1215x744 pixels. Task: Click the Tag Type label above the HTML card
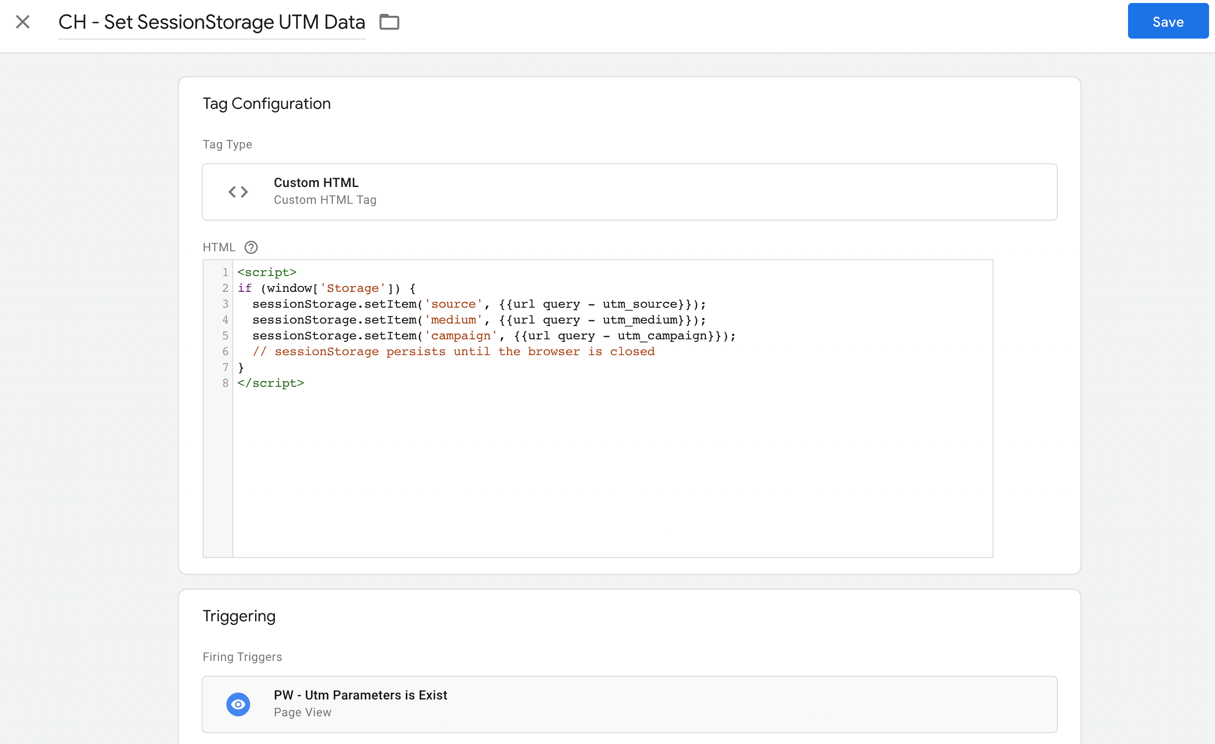click(227, 144)
